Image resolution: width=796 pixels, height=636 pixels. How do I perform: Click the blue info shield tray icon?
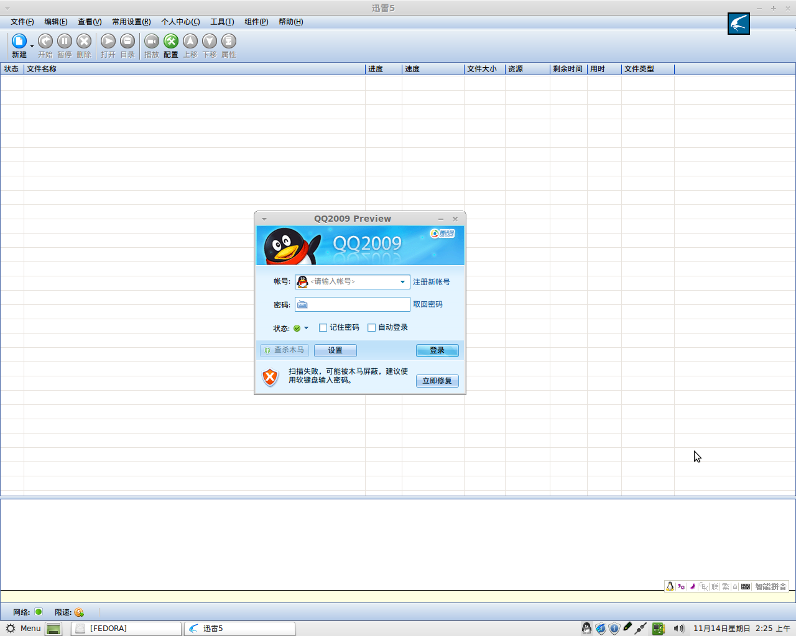tap(614, 629)
